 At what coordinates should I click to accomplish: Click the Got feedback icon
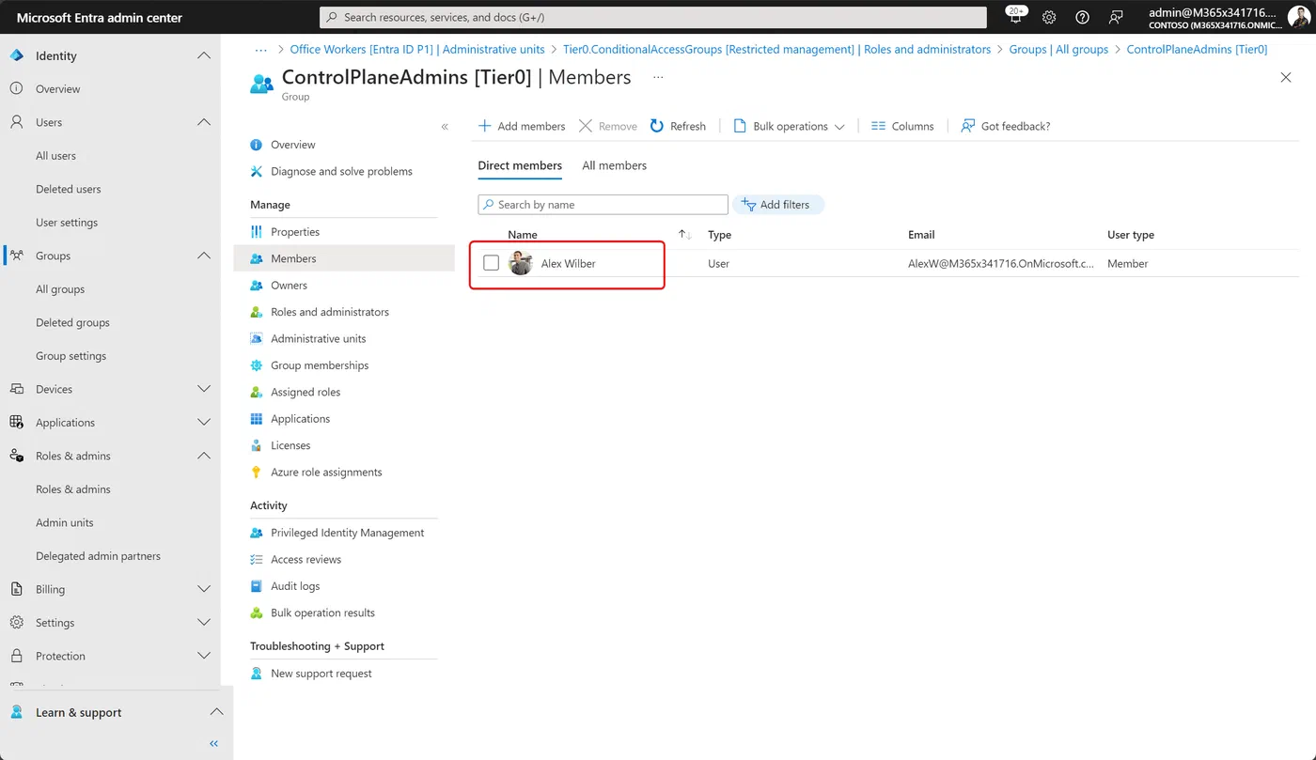coord(967,126)
